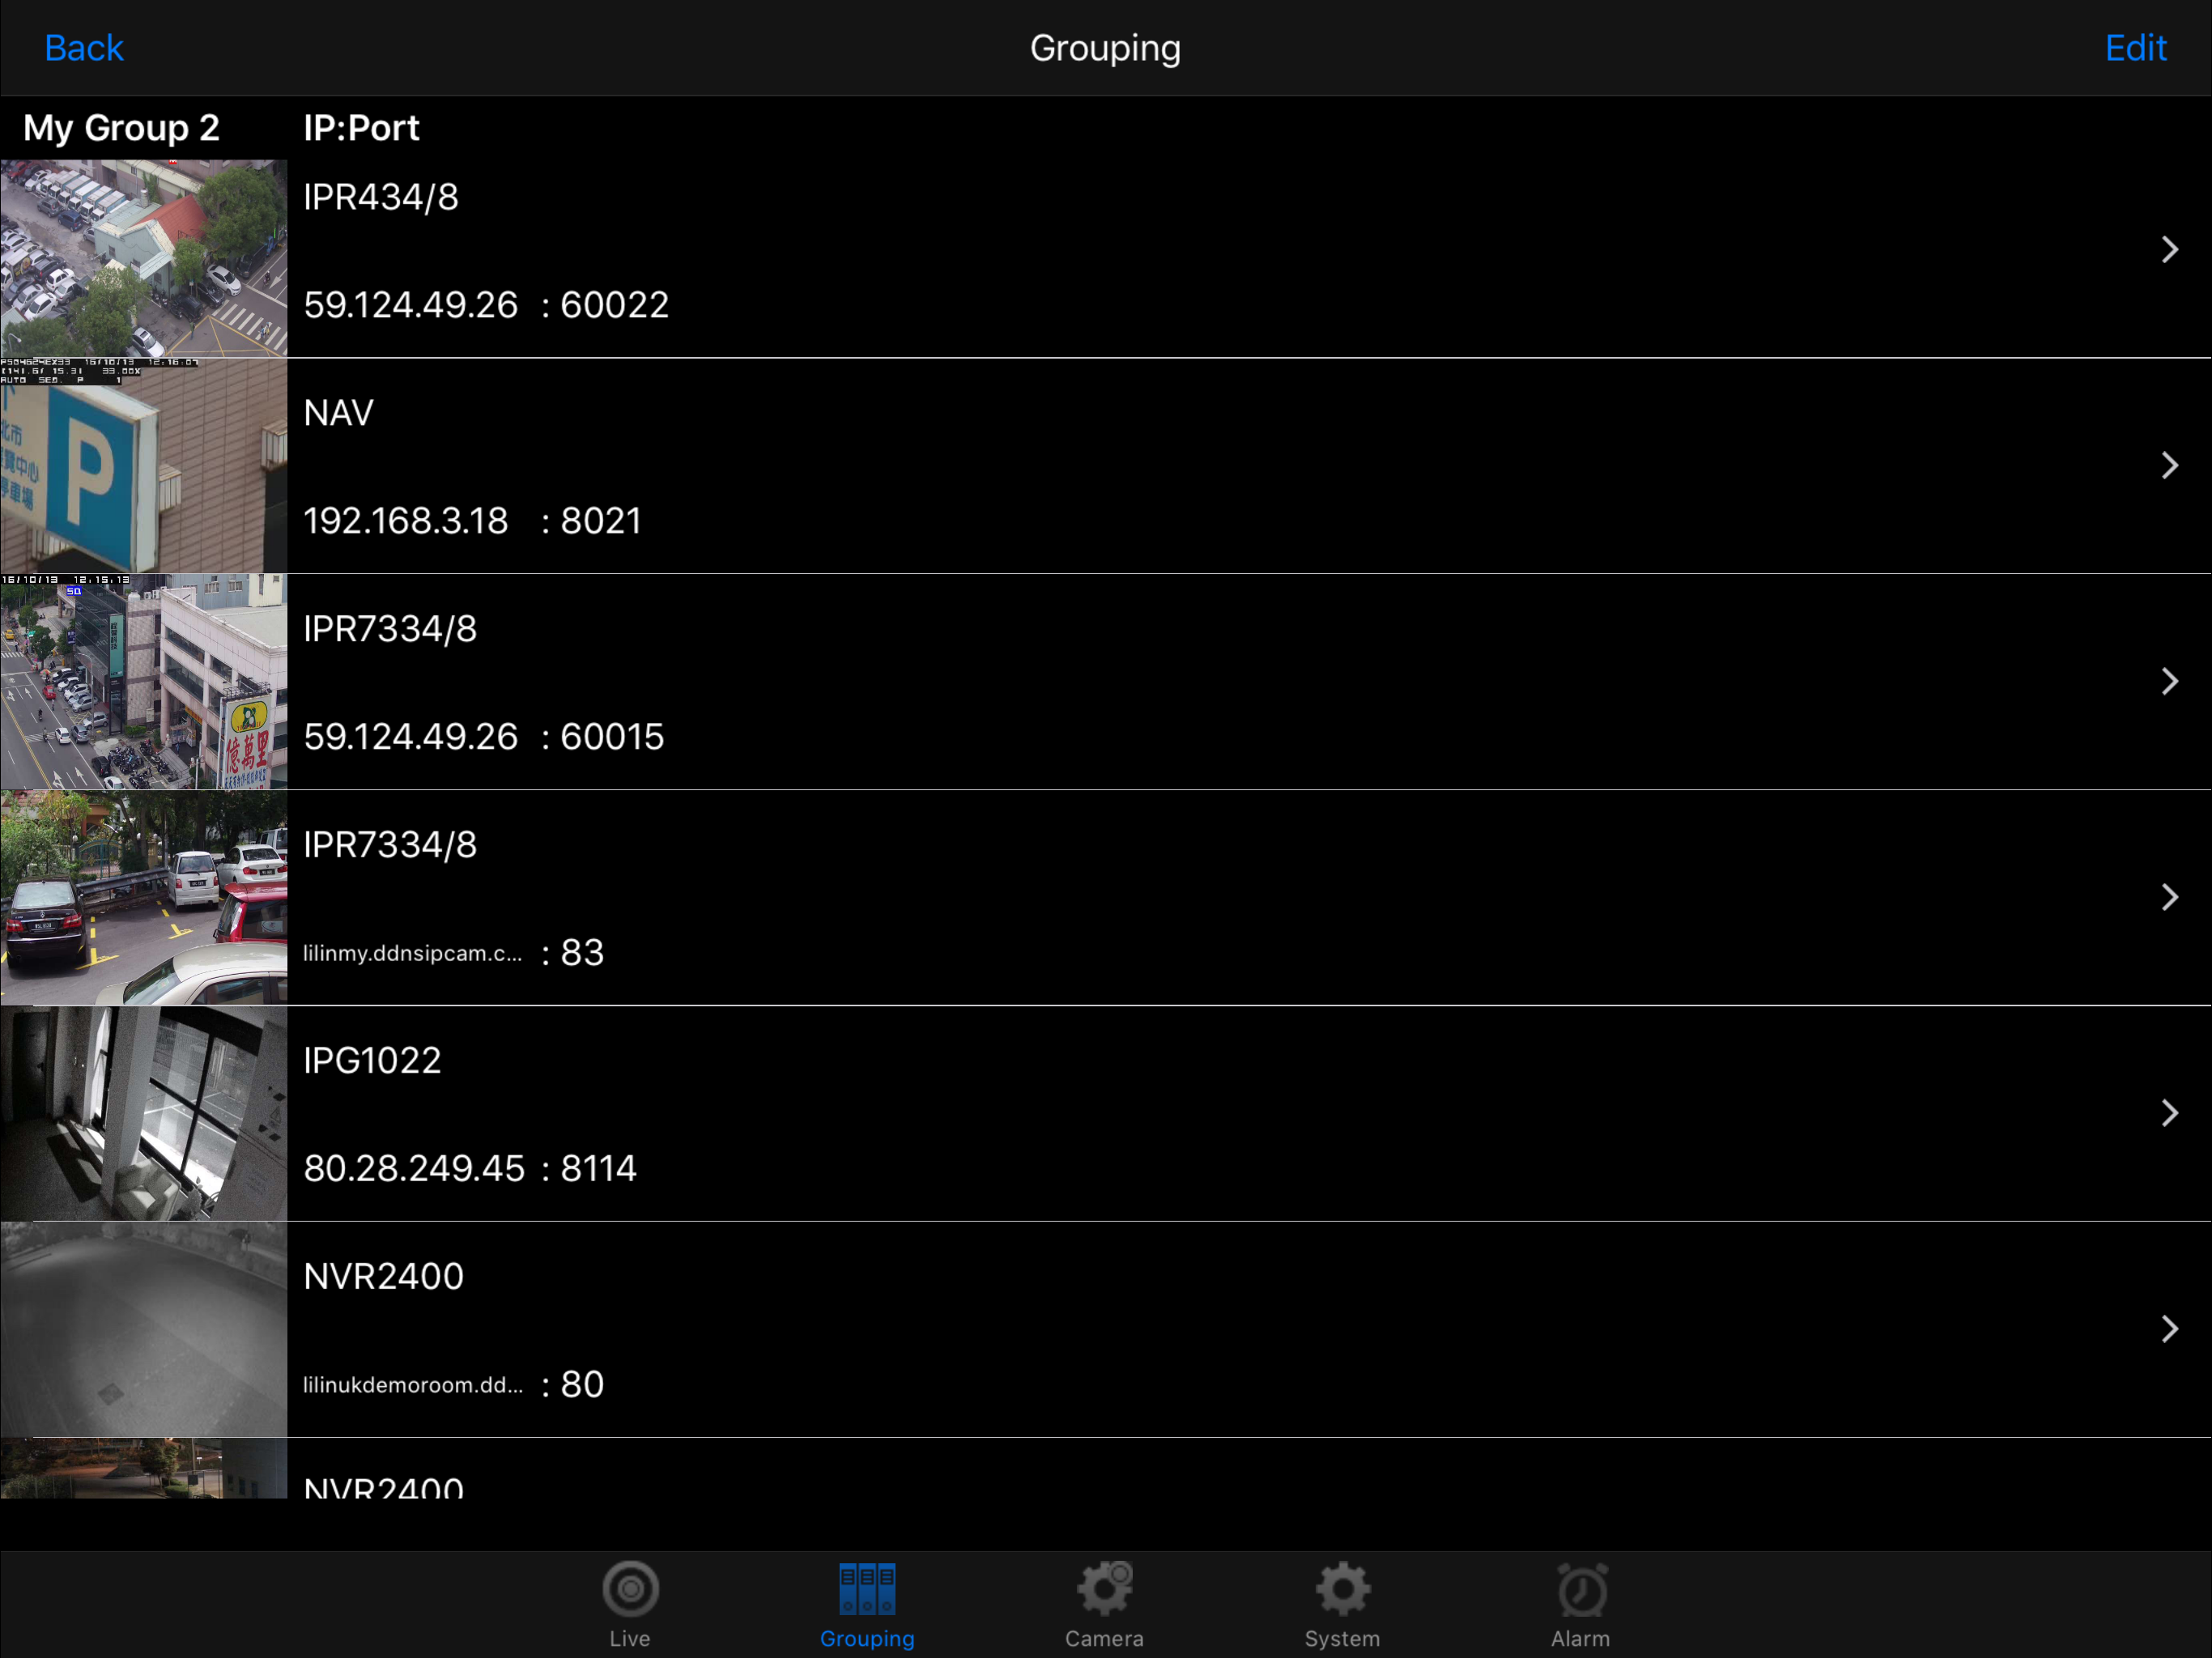Tap the Live tab label
Image resolution: width=2212 pixels, height=1658 pixels.
pyautogui.click(x=630, y=1639)
